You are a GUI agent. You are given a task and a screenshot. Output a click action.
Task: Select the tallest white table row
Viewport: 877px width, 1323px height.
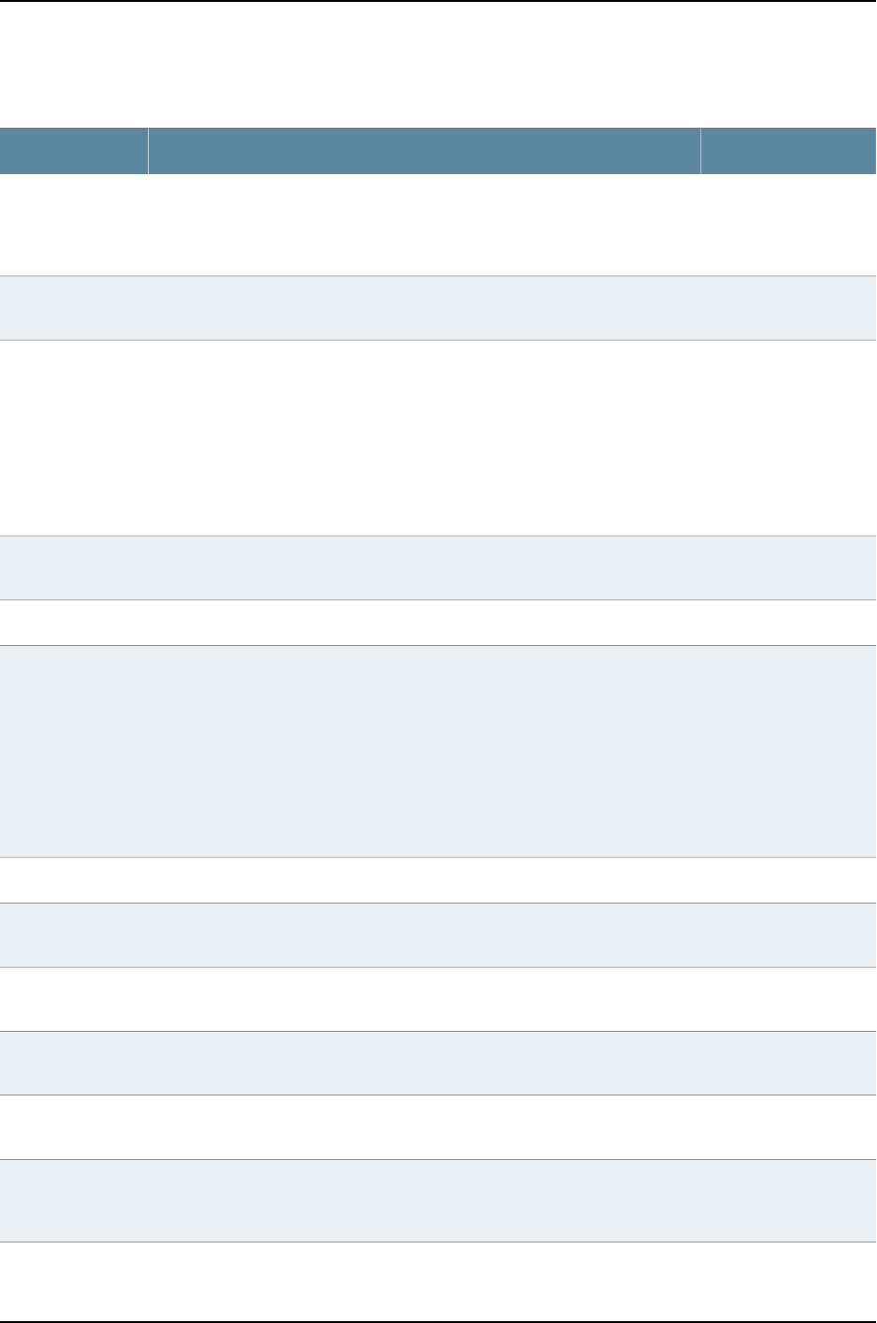coord(438,437)
